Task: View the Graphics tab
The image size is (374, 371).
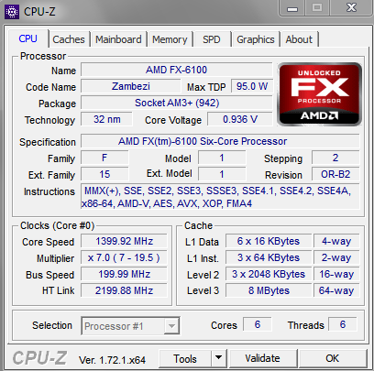Action: pyautogui.click(x=256, y=39)
